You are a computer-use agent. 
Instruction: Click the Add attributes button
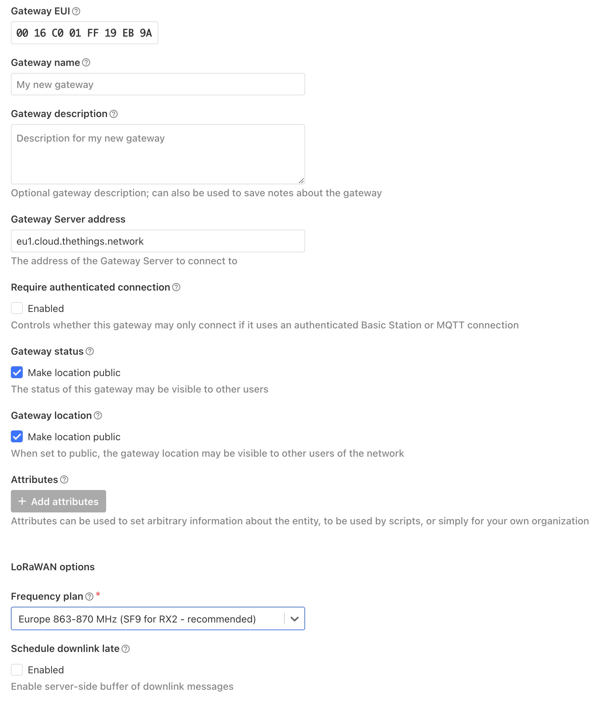coord(58,501)
